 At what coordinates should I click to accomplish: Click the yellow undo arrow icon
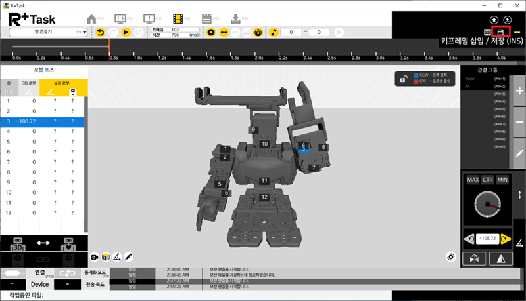pos(100,31)
